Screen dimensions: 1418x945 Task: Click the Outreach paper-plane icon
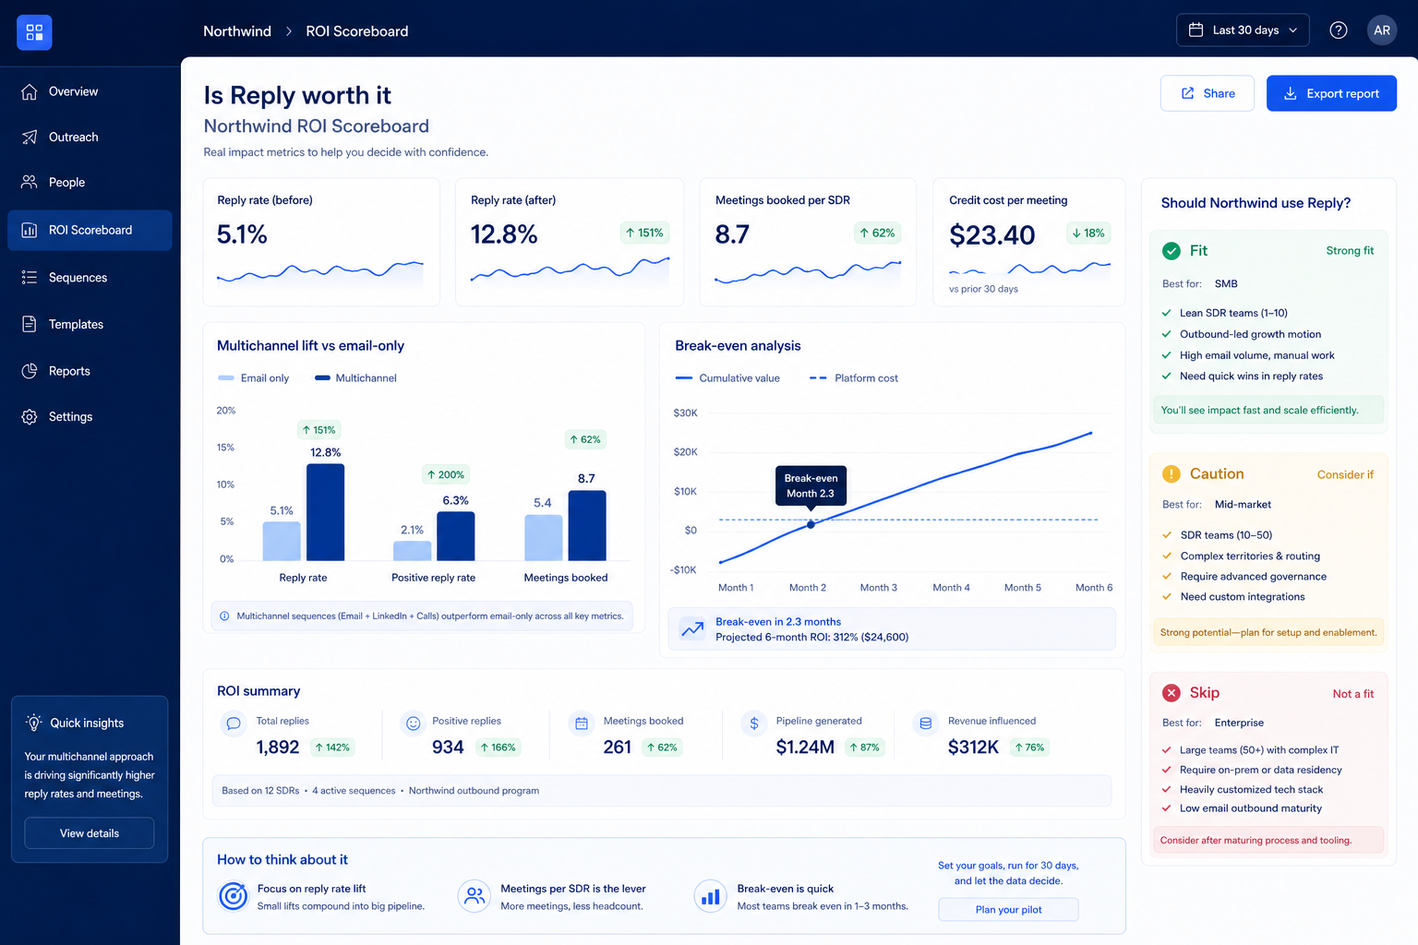[30, 137]
